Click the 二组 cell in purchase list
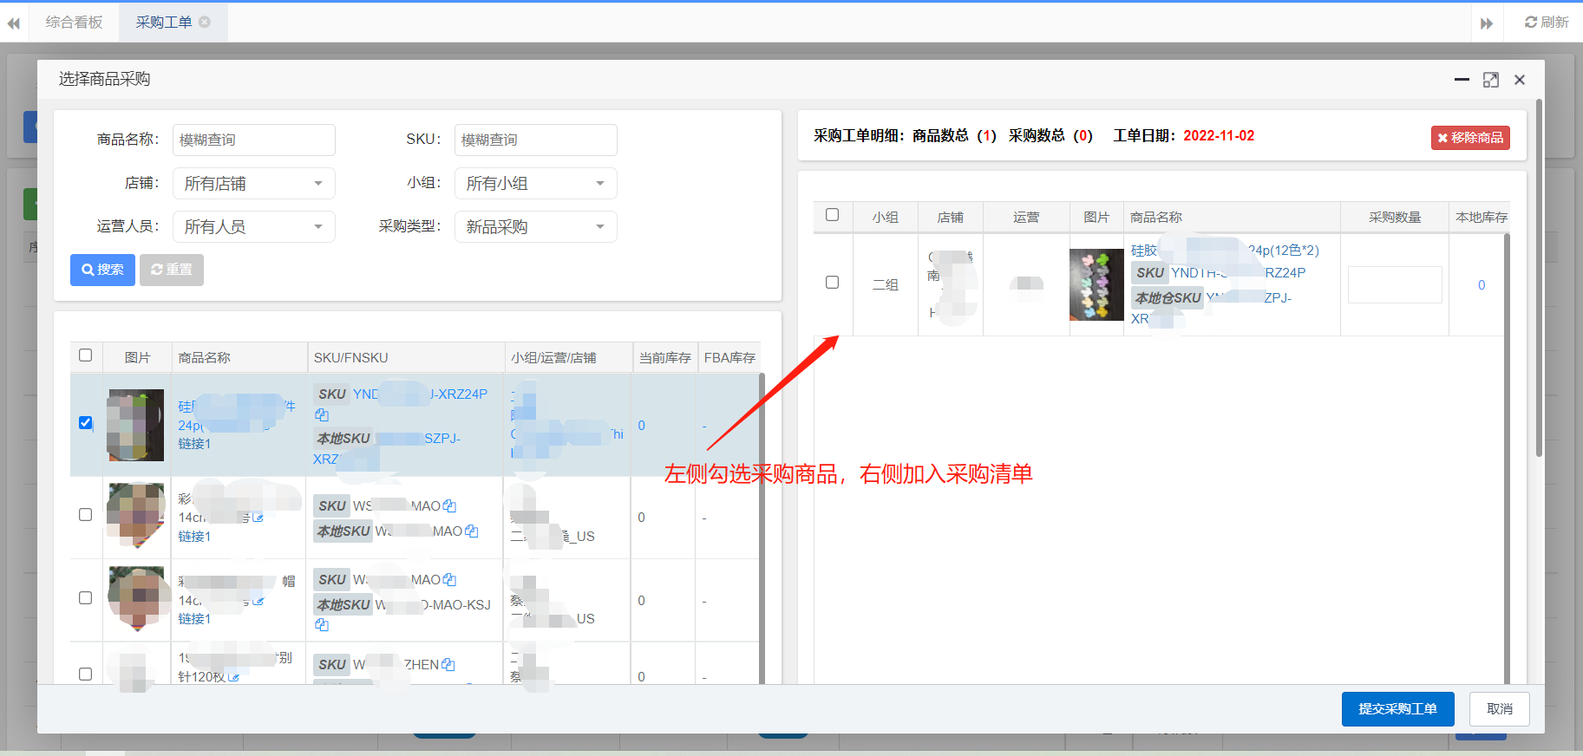Image resolution: width=1583 pixels, height=756 pixels. [x=886, y=285]
